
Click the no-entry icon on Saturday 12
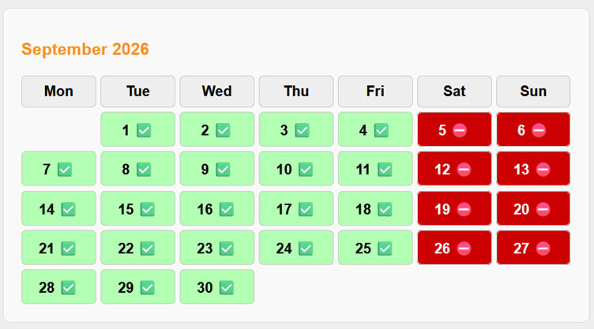click(464, 170)
